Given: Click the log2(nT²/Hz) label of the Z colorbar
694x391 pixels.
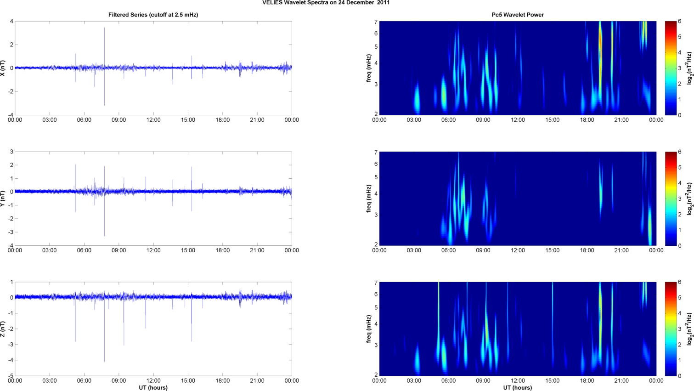Looking at the screenshot, I should point(689,329).
